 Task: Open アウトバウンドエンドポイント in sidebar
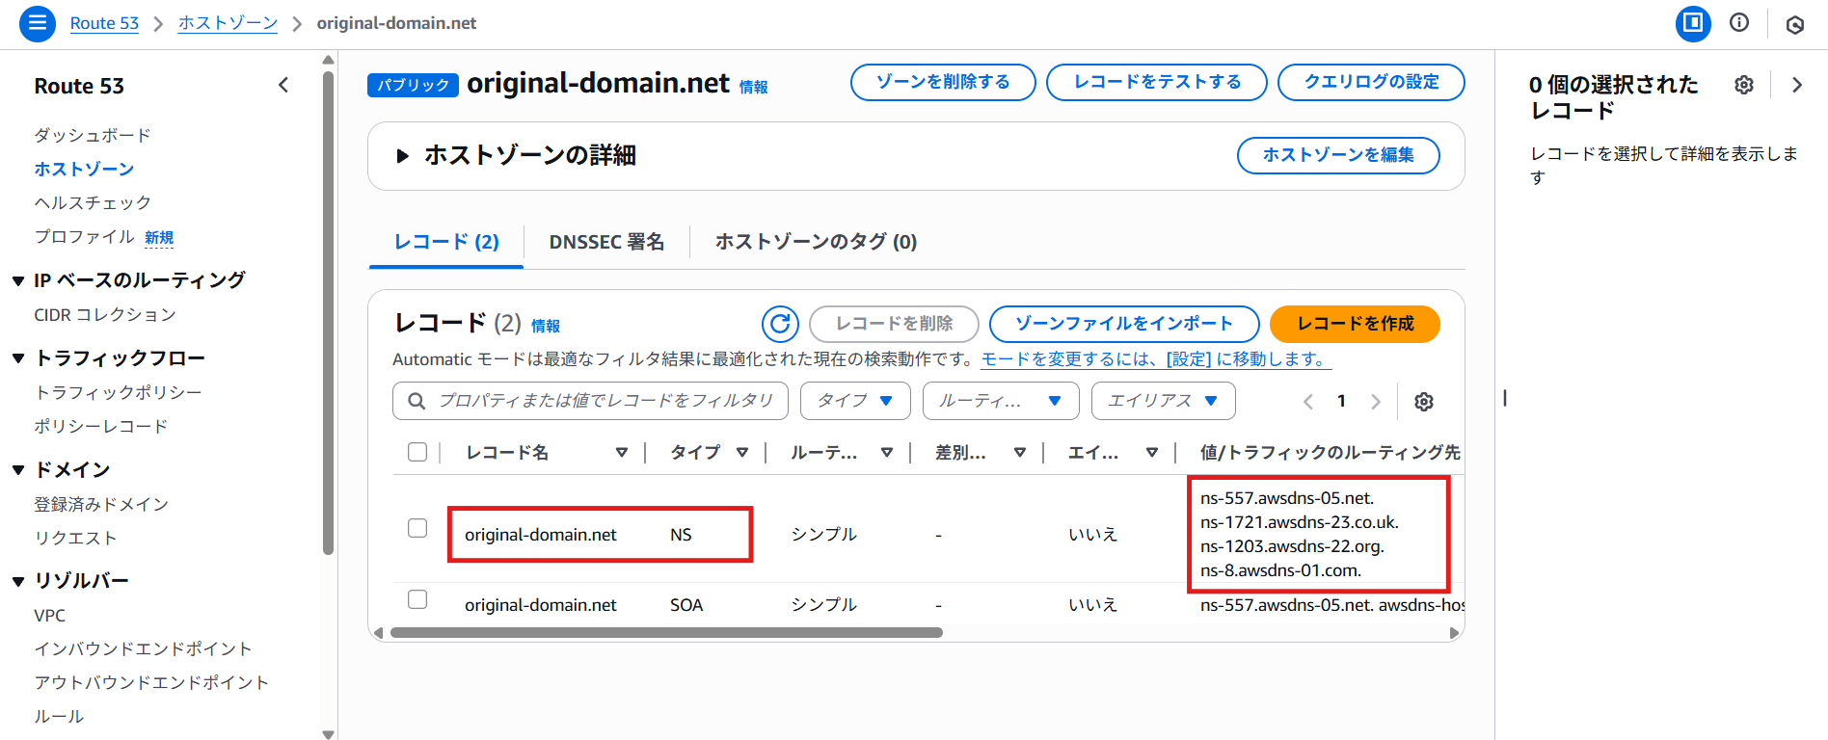151,682
